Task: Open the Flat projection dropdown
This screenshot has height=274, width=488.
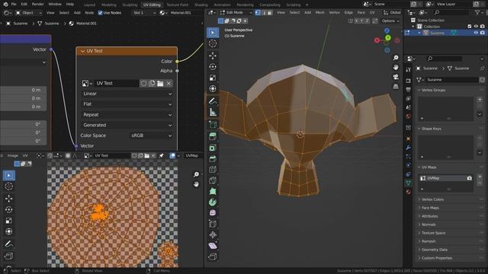Action: coord(127,104)
